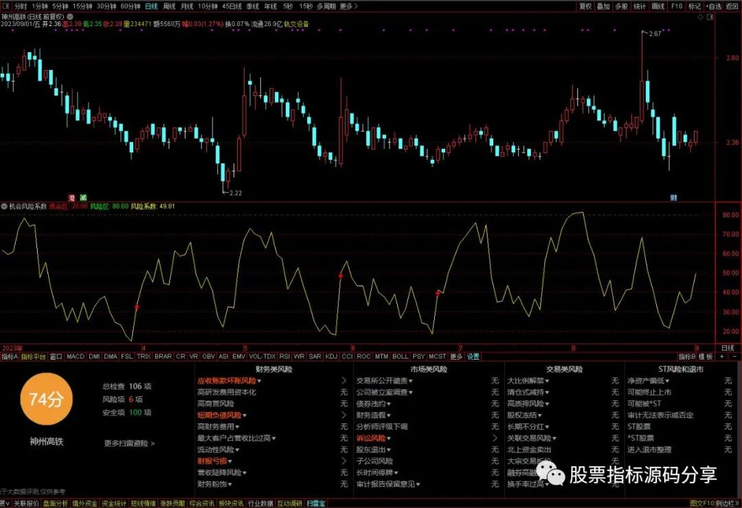The height and width of the screenshot is (508, 742).
Task: Choose the 多周期 view
Action: click(x=326, y=6)
